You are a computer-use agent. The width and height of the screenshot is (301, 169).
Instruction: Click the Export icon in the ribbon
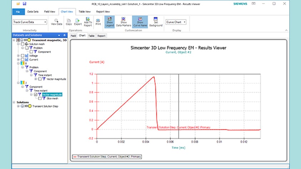pyautogui.click(x=77, y=20)
